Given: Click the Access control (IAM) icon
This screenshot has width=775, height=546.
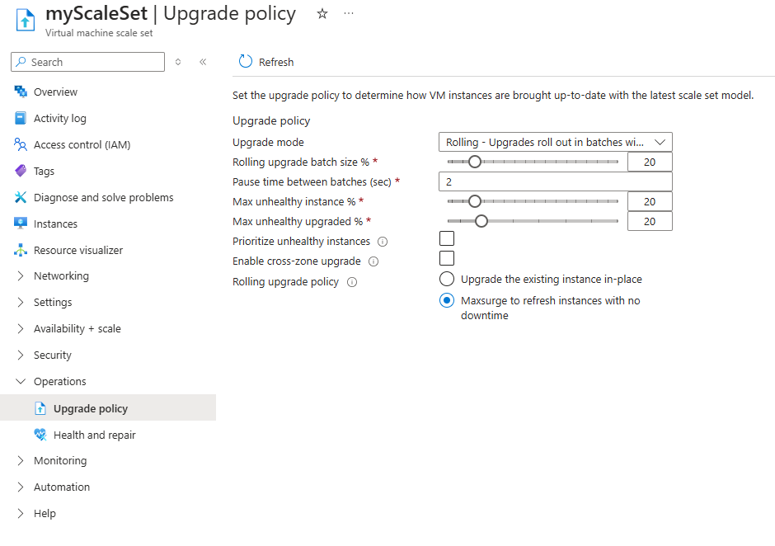Looking at the screenshot, I should click(x=22, y=144).
